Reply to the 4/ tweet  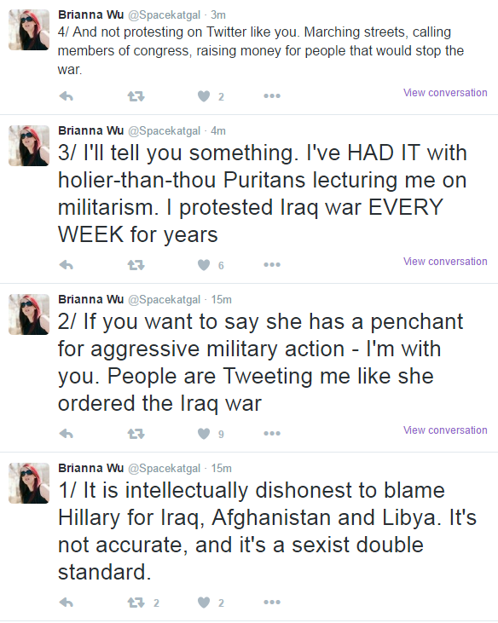[67, 96]
